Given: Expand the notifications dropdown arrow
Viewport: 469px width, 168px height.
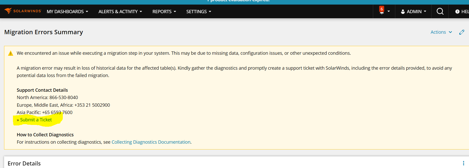Looking at the screenshot, I should 388,11.
